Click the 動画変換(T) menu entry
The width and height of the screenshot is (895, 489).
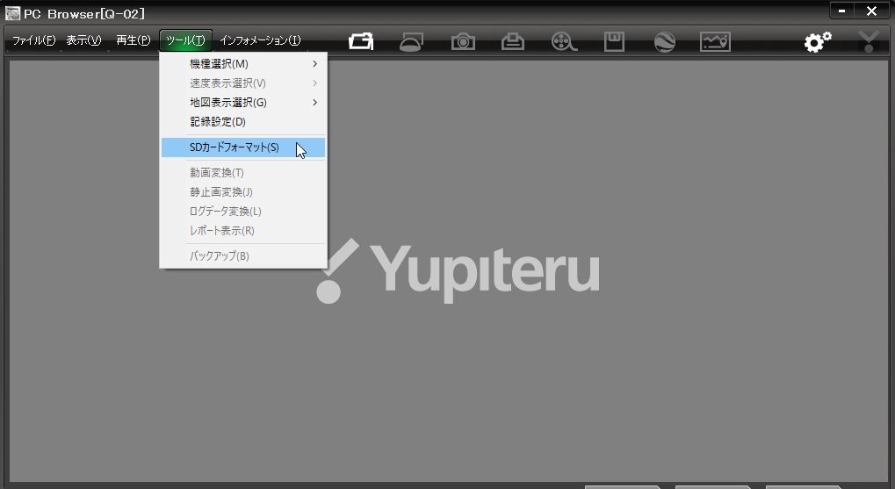pyautogui.click(x=243, y=172)
